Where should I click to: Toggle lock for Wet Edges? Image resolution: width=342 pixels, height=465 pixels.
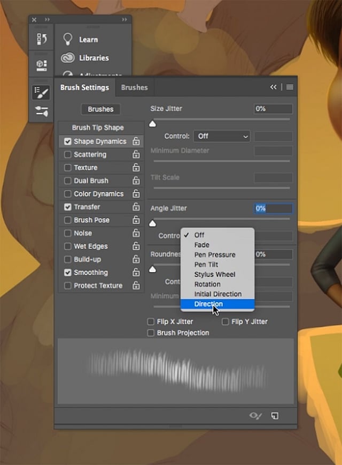136,246
